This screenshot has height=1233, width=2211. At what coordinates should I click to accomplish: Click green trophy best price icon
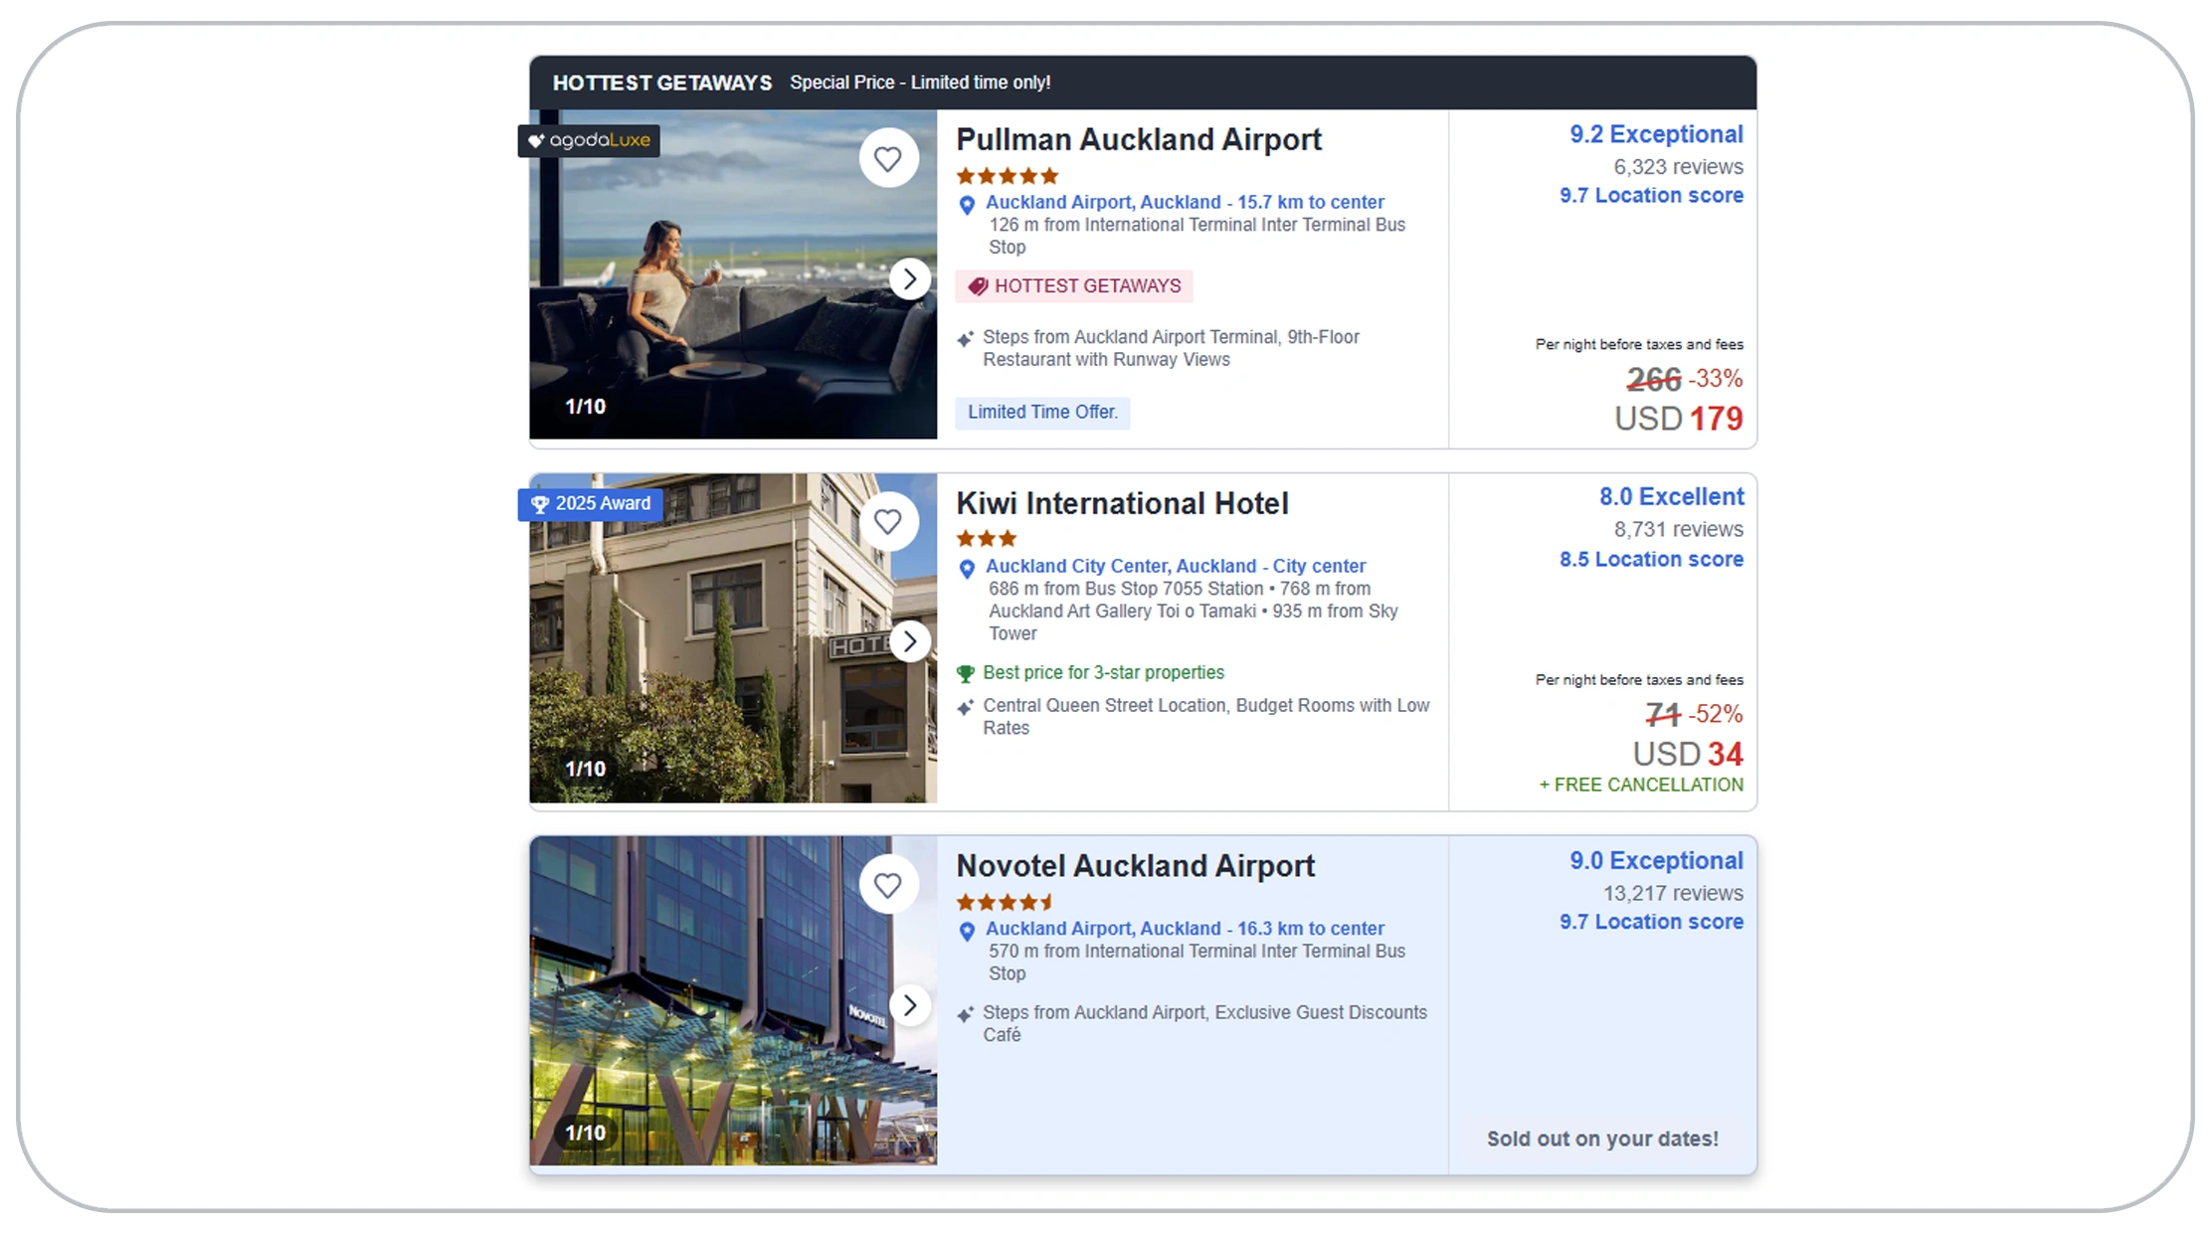point(966,673)
